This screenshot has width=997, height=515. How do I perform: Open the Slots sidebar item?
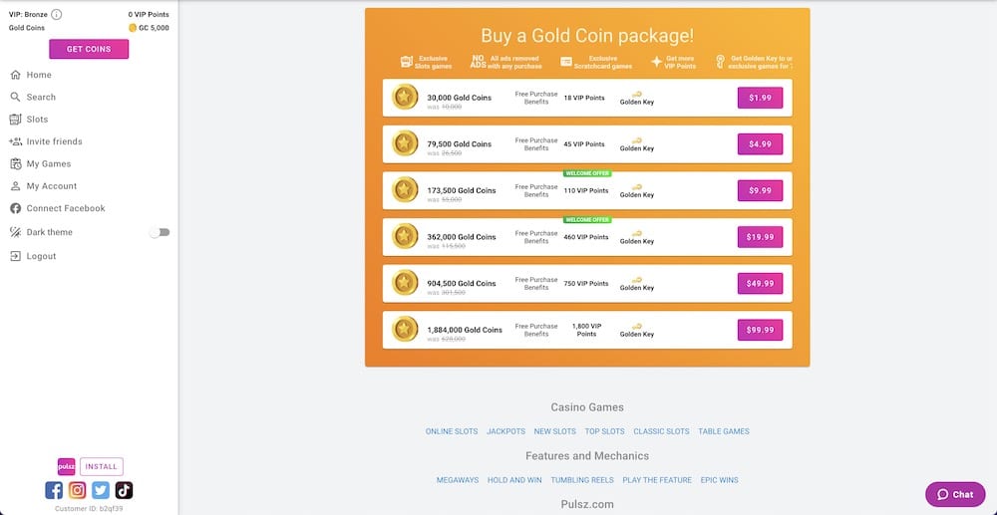click(x=37, y=120)
